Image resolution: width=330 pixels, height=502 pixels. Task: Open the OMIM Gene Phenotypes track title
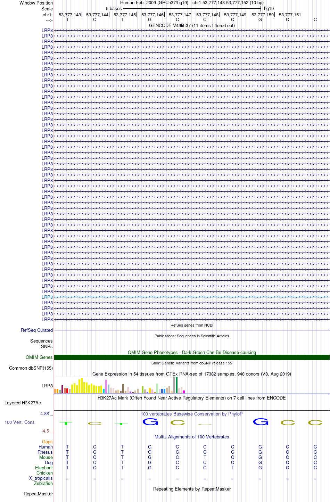[192, 352]
